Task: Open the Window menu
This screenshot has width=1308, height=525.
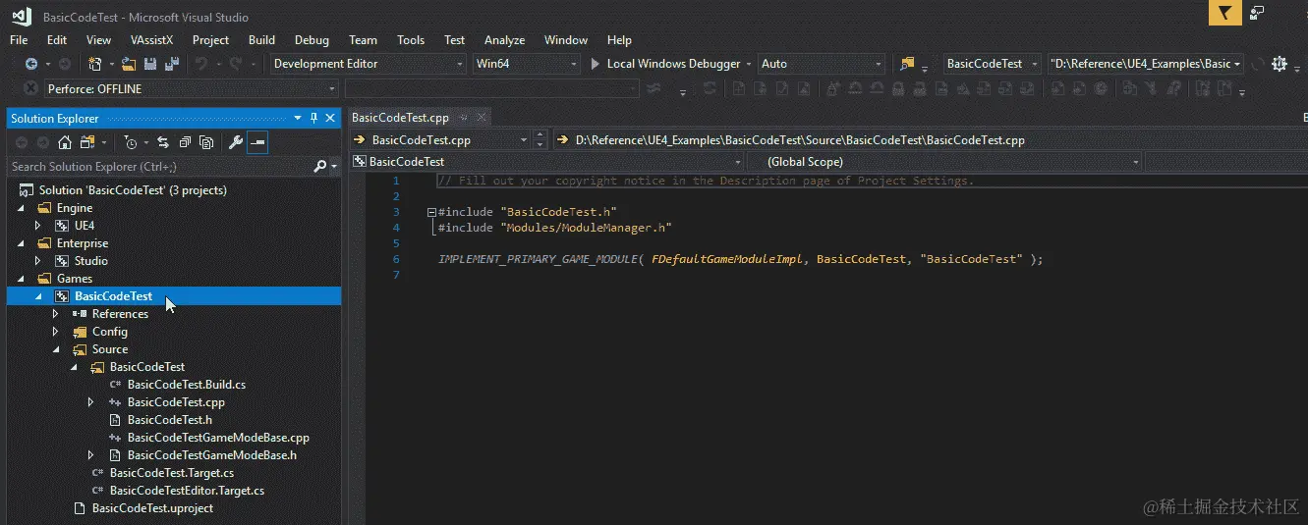Action: point(566,40)
